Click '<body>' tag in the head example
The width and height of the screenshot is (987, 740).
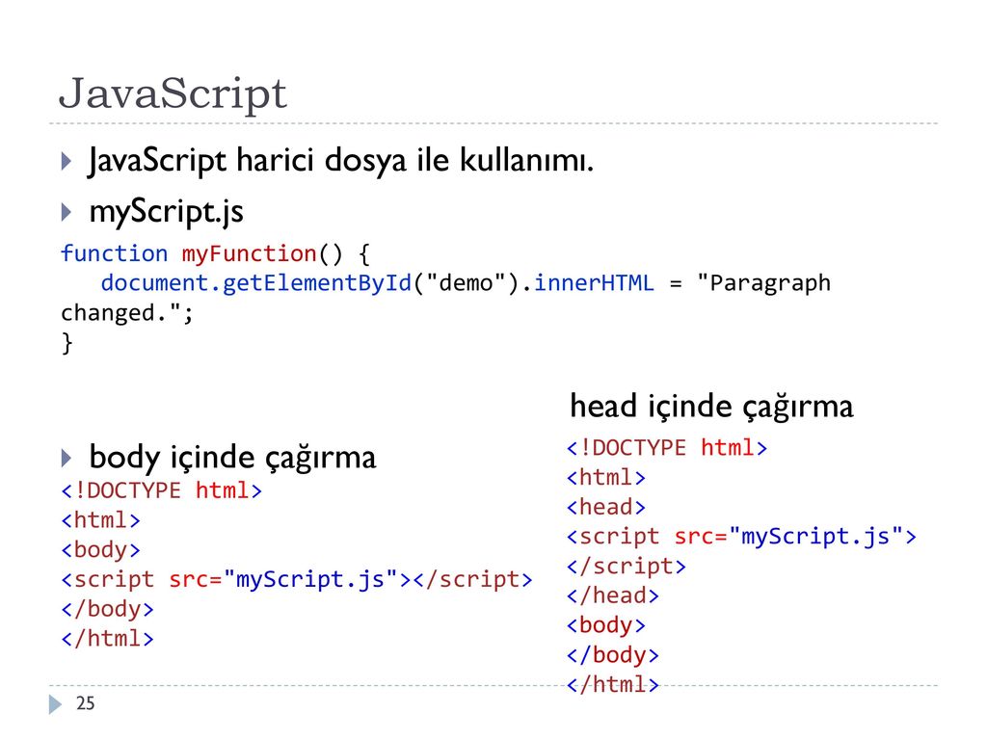[605, 625]
